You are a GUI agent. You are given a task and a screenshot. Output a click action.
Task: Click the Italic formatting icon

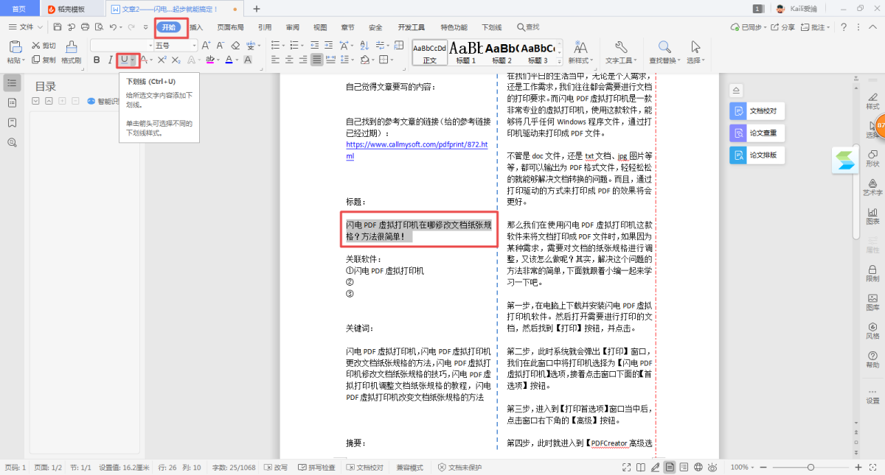click(110, 60)
